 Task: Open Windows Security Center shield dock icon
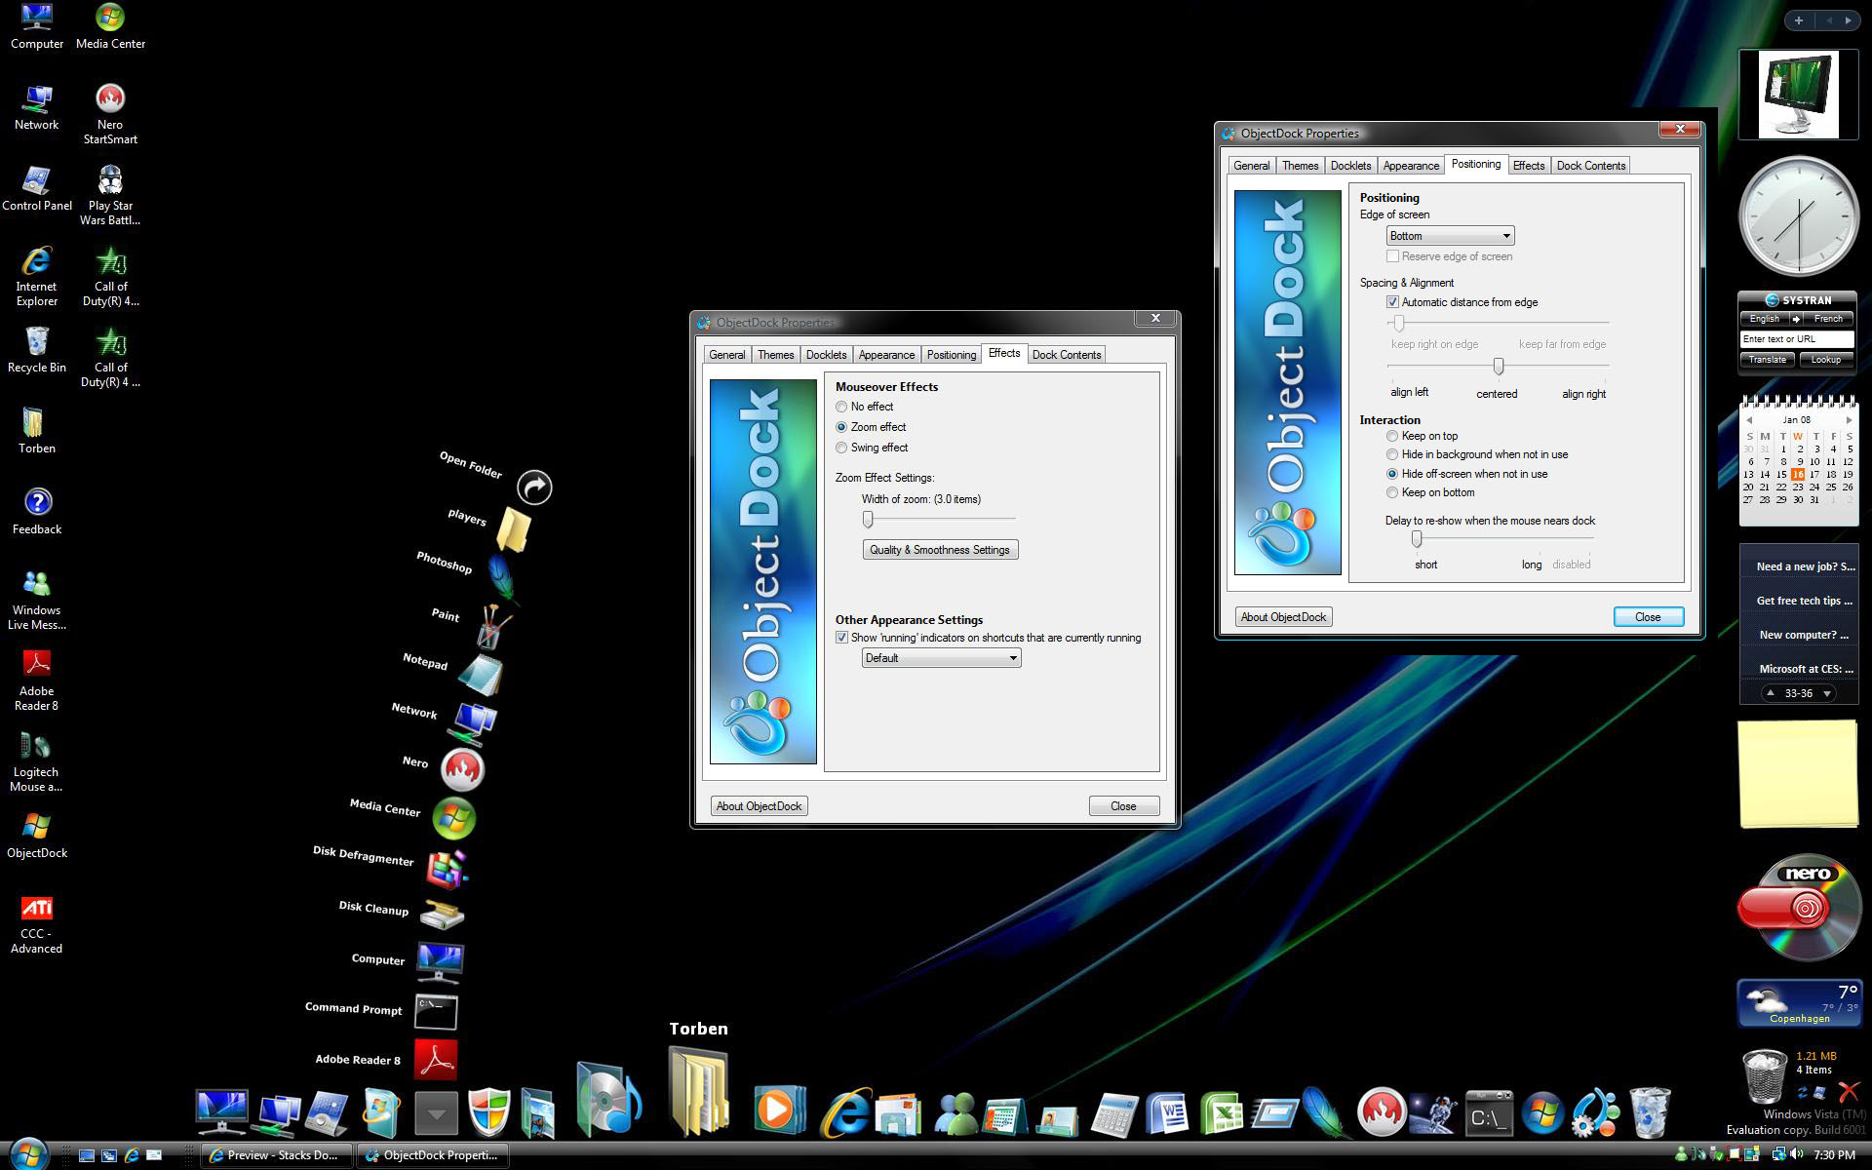point(488,1111)
